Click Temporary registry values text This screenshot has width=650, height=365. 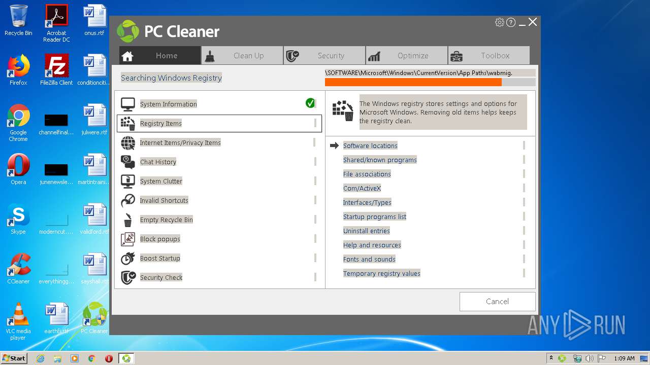pos(382,273)
